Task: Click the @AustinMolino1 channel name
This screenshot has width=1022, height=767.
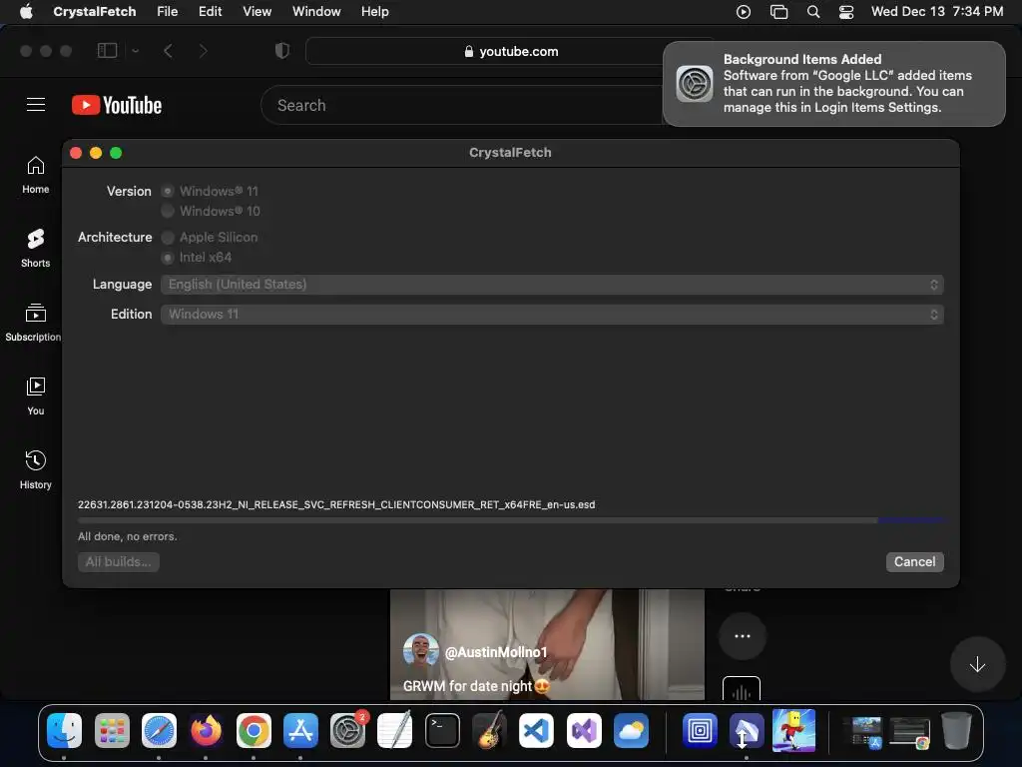Action: pos(496,652)
